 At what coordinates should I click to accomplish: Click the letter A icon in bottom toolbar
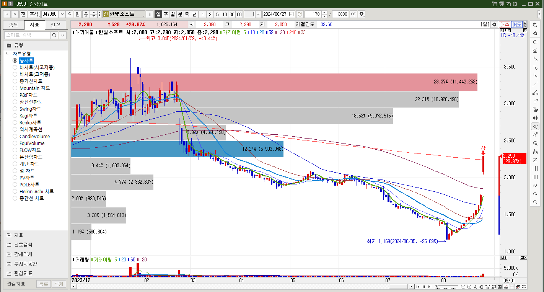tap(475, 287)
